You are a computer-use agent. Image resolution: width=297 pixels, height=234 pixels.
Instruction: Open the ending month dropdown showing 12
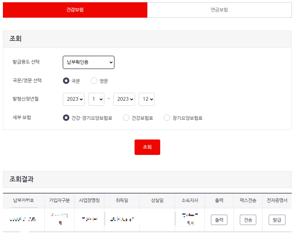click(146, 99)
